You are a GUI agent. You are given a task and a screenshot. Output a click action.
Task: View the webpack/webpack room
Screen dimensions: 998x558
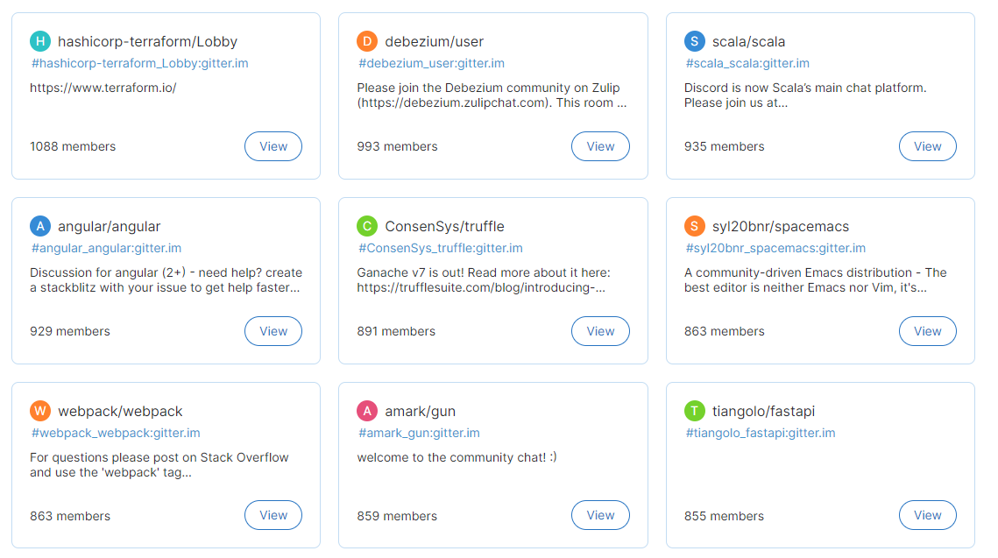pos(273,515)
